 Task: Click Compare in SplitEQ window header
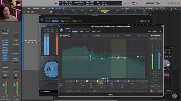click(x=75, y=31)
